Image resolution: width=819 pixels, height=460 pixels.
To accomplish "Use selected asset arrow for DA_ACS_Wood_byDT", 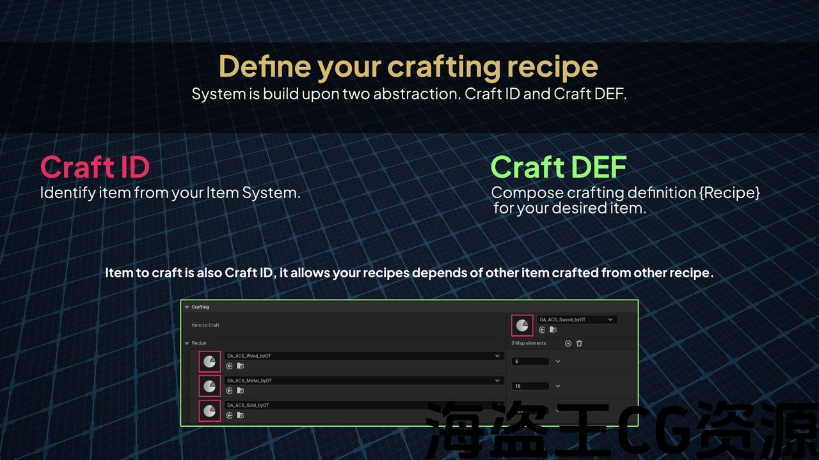I will click(x=230, y=366).
